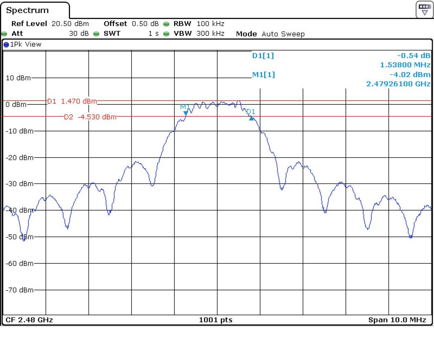This screenshot has width=434, height=338.
Task: Click the D1[1] marker readout label
Action: click(x=263, y=56)
